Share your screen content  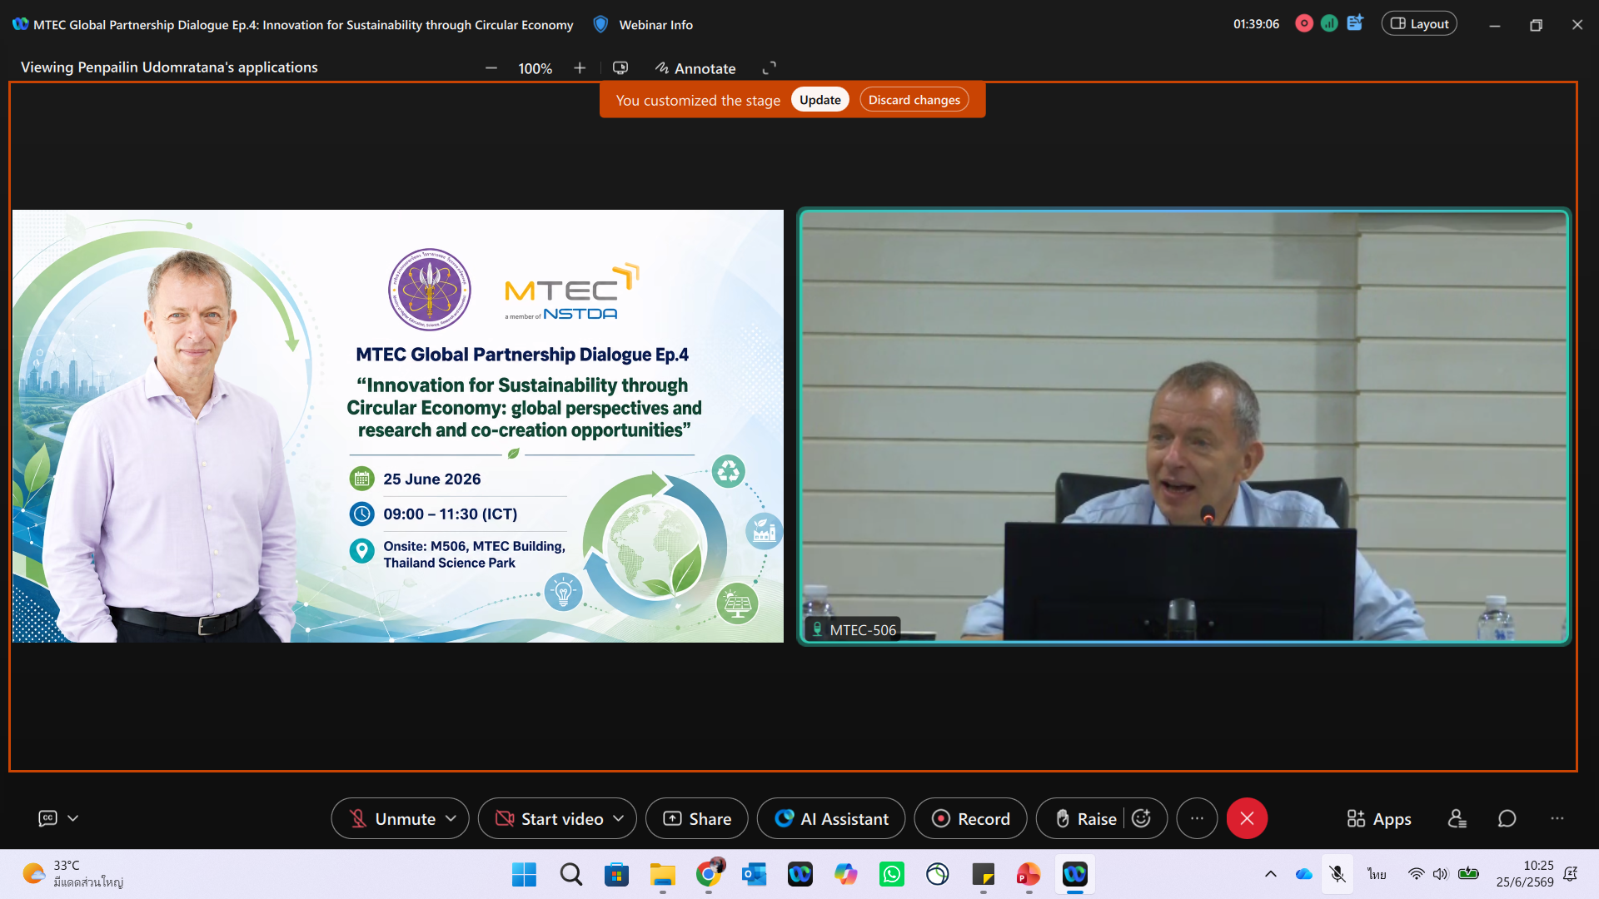point(697,819)
